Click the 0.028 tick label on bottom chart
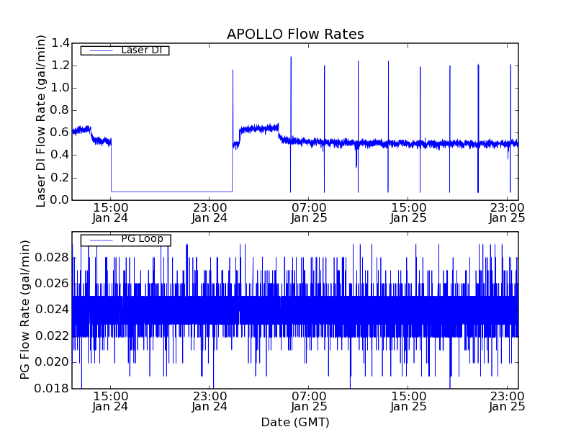Viewport: 576px width, 432px height. (x=52, y=258)
